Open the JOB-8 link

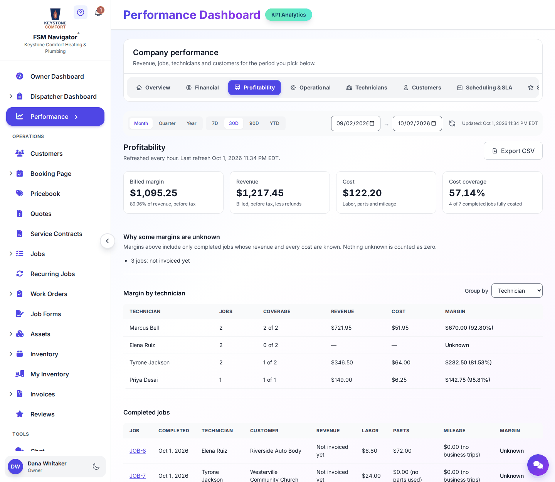(138, 451)
